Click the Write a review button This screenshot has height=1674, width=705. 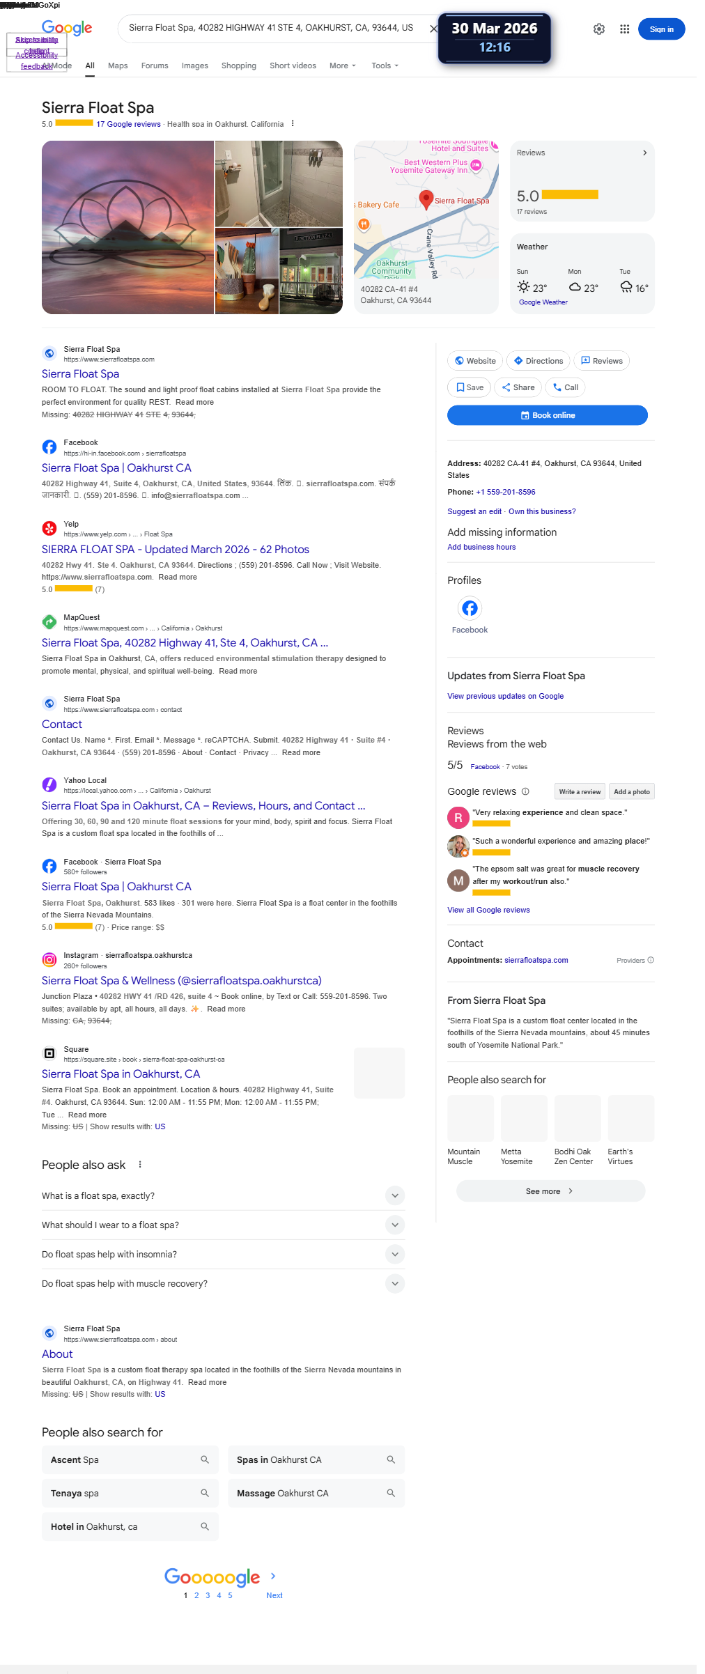tap(580, 791)
